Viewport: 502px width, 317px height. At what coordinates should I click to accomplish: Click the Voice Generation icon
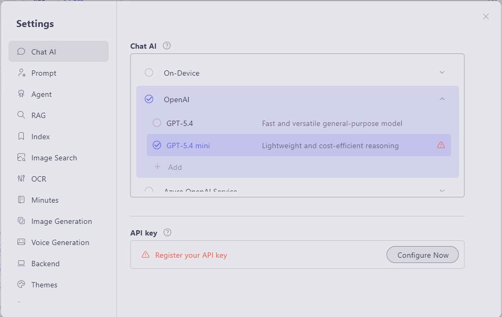21,242
